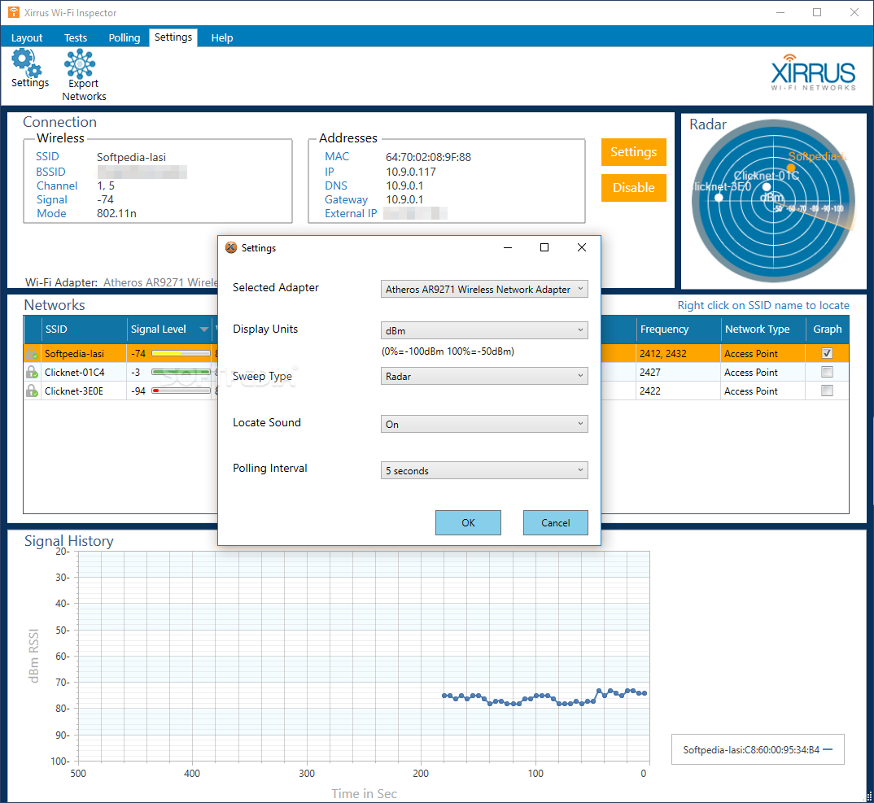
Task: Confirm settings with OK button
Action: [x=468, y=522]
